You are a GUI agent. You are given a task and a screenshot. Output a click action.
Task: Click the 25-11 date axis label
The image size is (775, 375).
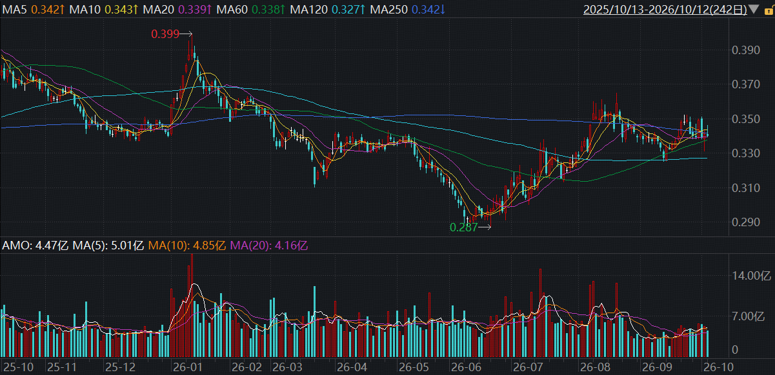(x=63, y=367)
